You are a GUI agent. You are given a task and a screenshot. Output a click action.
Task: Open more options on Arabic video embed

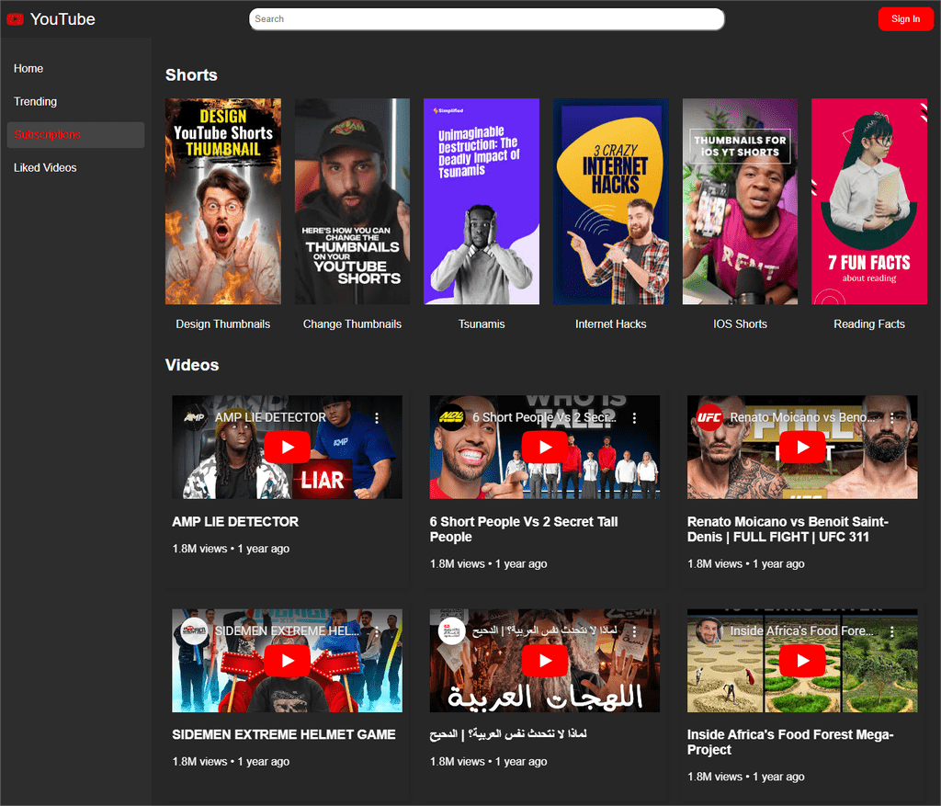634,631
